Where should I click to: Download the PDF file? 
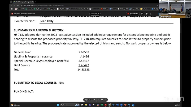(x=151, y=14)
